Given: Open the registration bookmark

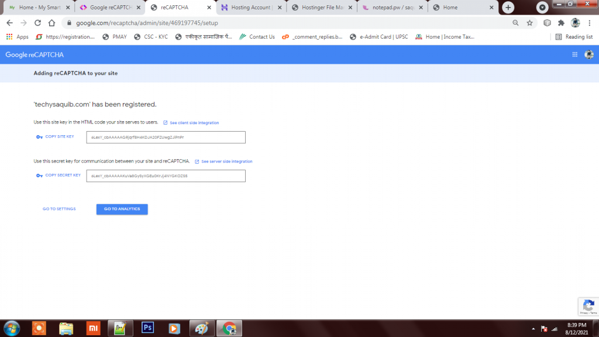Looking at the screenshot, I should point(65,37).
